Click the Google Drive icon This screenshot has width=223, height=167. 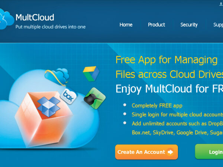pos(91,74)
